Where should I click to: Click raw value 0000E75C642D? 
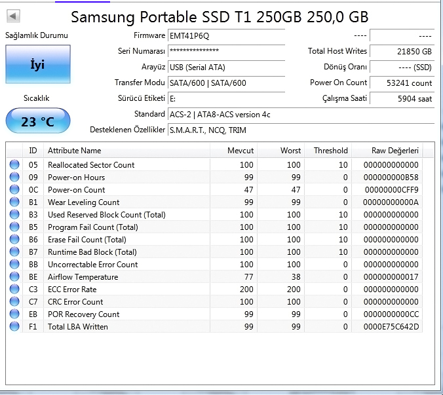391,327
